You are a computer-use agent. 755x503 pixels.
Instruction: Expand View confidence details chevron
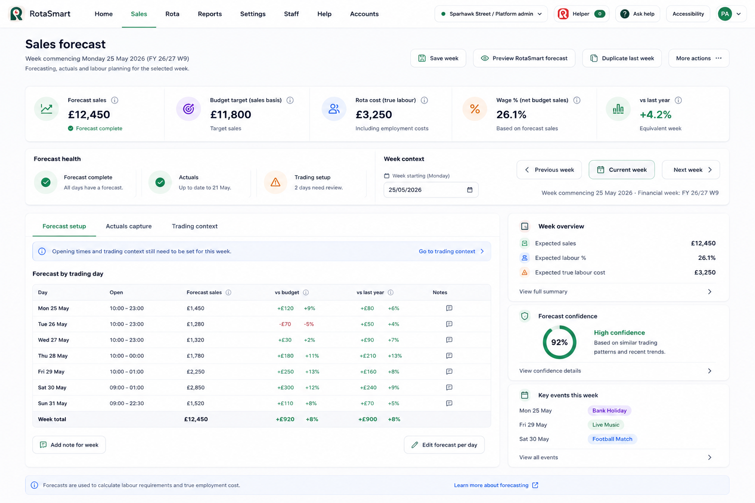click(710, 371)
